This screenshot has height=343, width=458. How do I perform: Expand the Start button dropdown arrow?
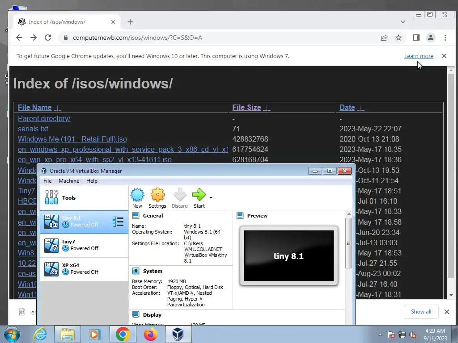[x=211, y=198]
